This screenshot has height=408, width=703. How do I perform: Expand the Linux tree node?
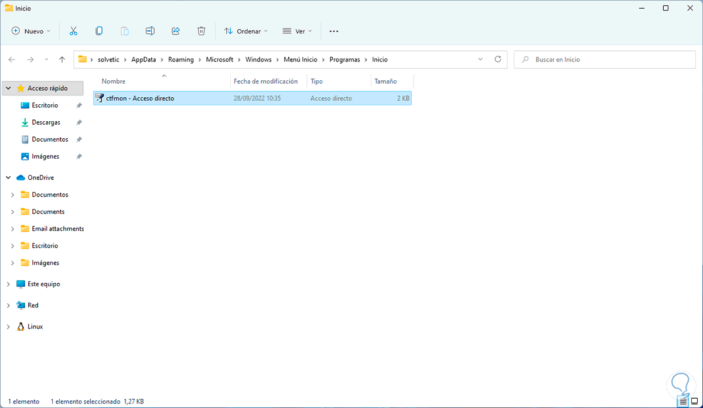click(x=8, y=327)
